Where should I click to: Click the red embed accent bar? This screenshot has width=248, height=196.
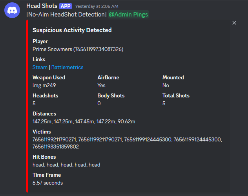click(x=27, y=106)
